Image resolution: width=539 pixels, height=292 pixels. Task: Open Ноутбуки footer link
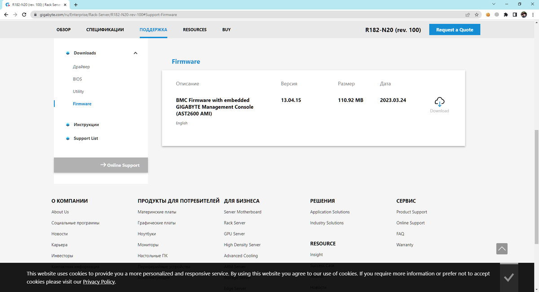tap(147, 234)
